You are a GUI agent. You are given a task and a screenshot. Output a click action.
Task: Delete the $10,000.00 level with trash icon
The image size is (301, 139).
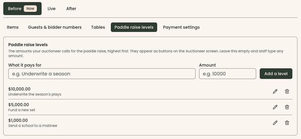(287, 91)
